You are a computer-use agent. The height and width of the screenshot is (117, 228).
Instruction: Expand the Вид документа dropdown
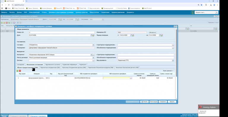(x=173, y=60)
